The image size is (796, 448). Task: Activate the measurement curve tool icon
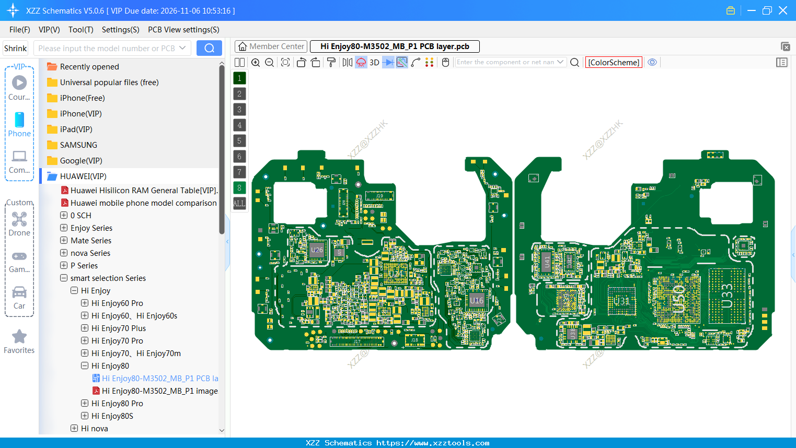[x=417, y=62]
